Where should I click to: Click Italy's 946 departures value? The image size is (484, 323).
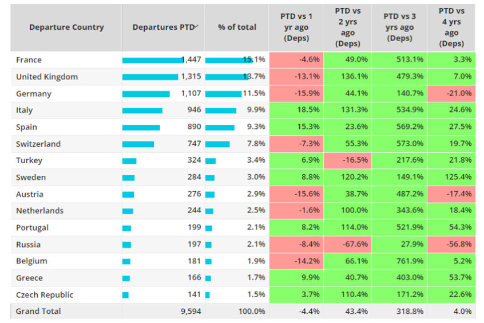coord(194,111)
